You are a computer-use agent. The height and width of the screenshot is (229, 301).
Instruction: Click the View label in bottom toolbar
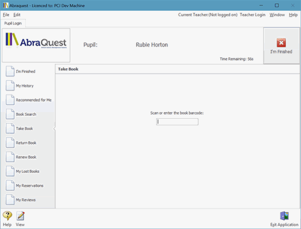20,225
